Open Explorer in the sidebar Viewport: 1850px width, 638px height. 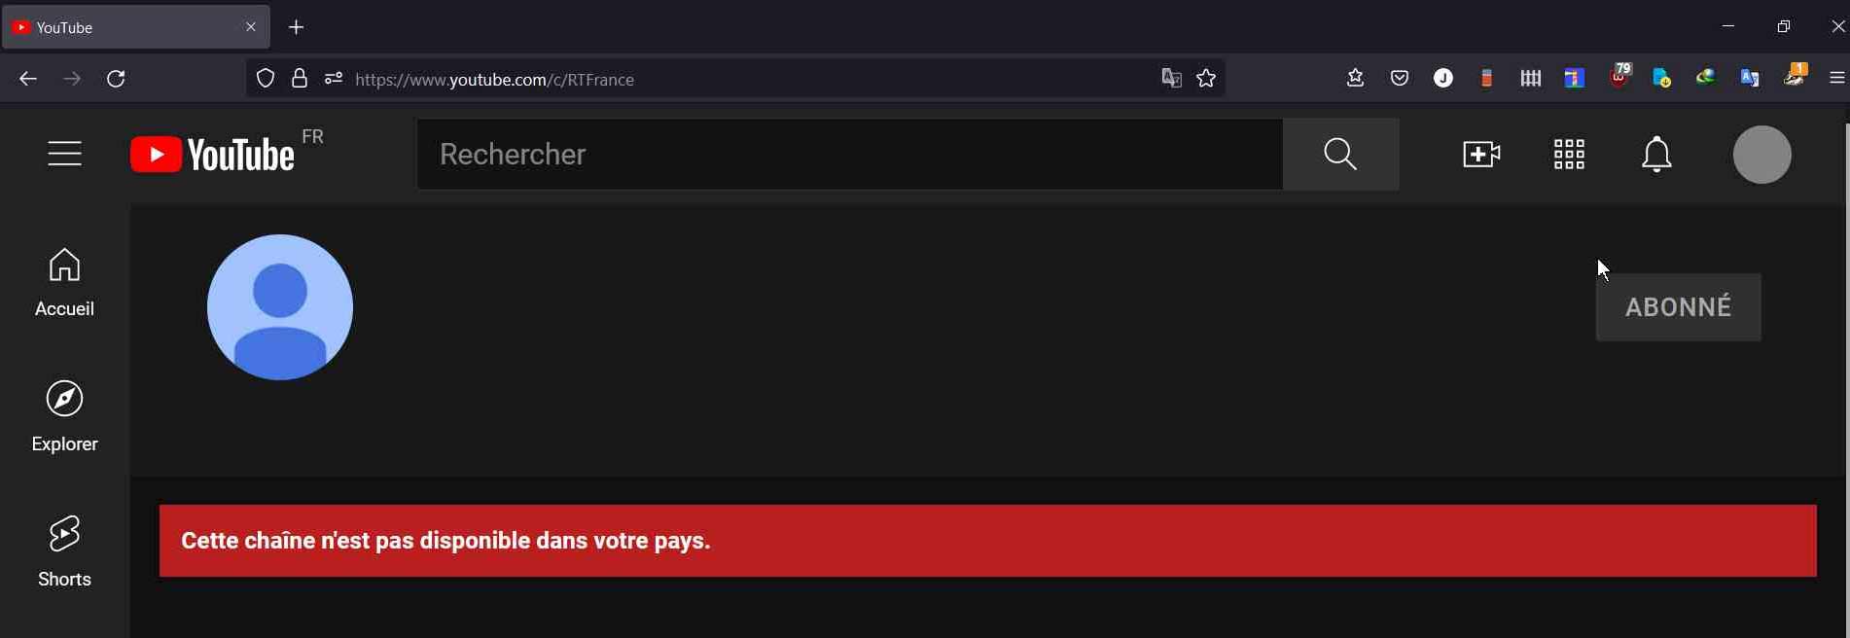click(x=65, y=416)
